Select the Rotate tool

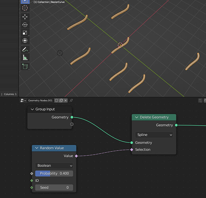click(x=25, y=25)
